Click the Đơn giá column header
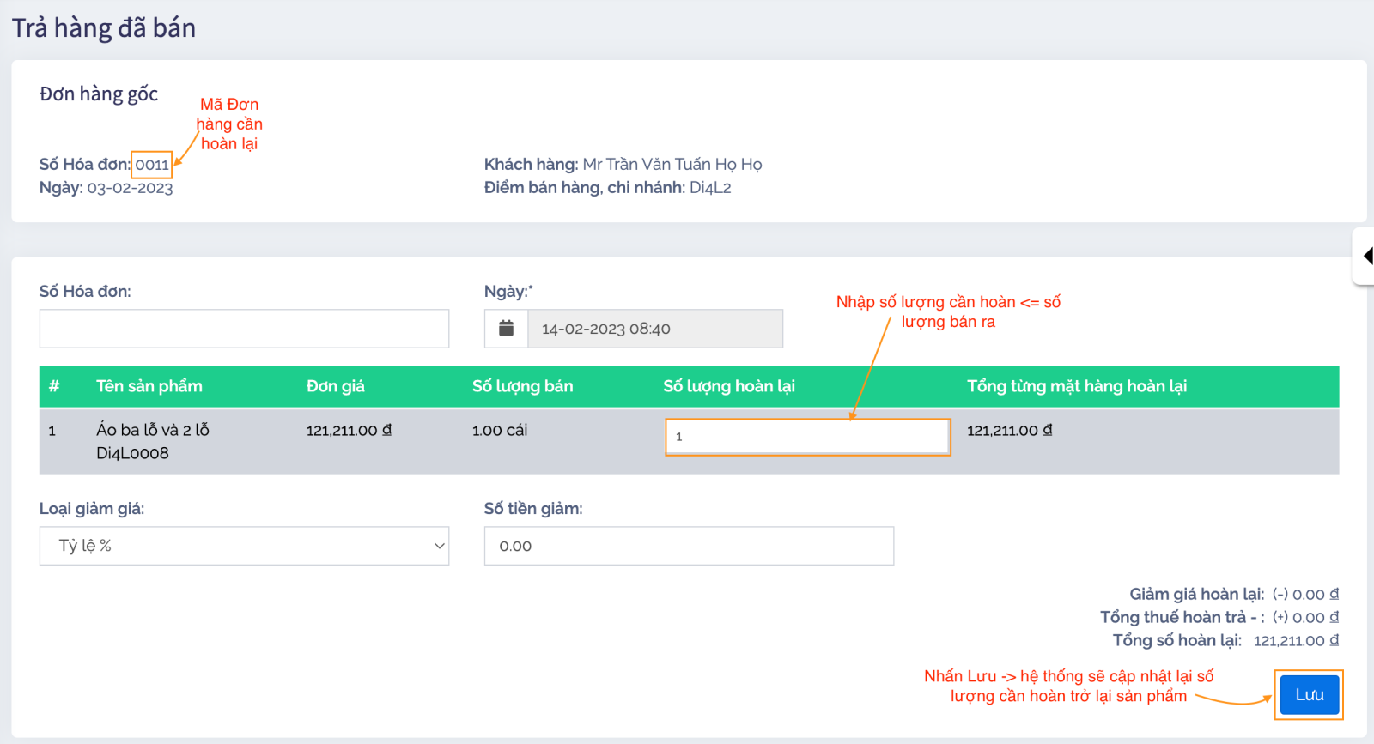This screenshot has width=1374, height=744. 336,386
